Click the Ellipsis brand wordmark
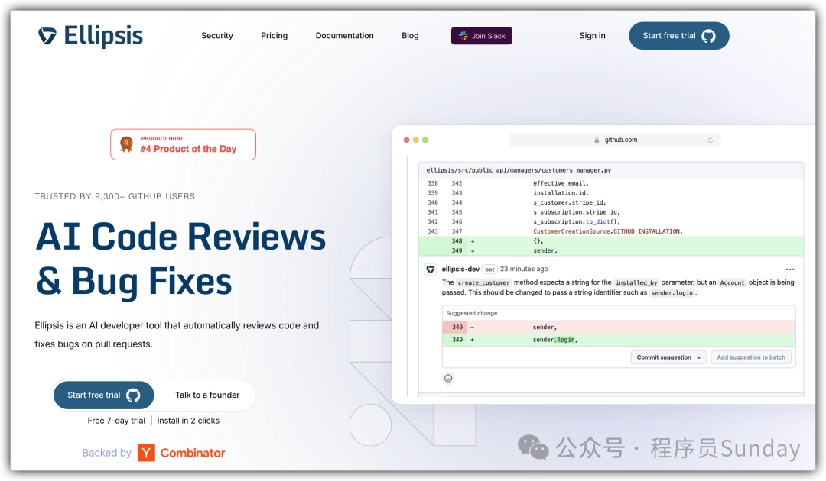The width and height of the screenshot is (826, 481). (x=103, y=36)
